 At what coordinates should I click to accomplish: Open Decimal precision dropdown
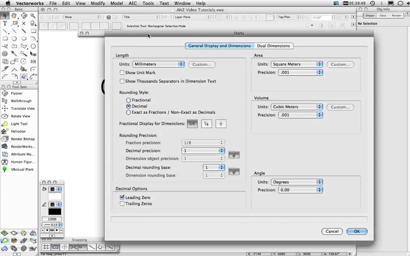(203, 151)
